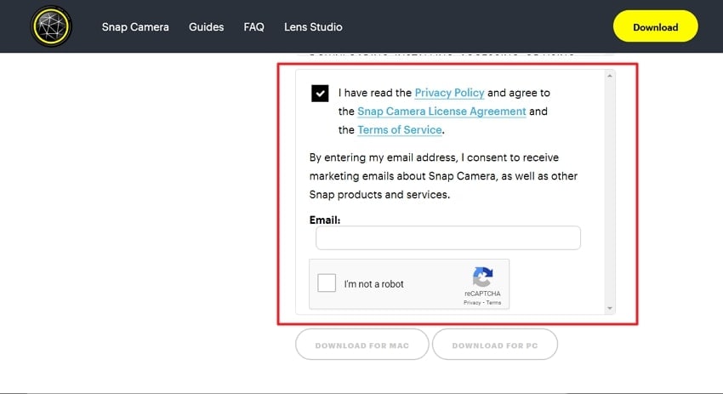Screen dimensions: 723x394
Task: Check the I'm not a robot box
Action: click(x=327, y=283)
